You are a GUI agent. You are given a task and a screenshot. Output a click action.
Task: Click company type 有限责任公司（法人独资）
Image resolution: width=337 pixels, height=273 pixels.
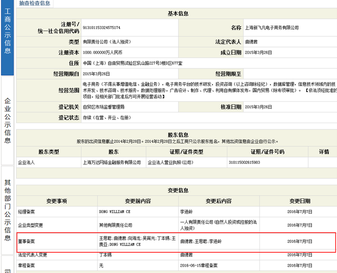[107, 42]
